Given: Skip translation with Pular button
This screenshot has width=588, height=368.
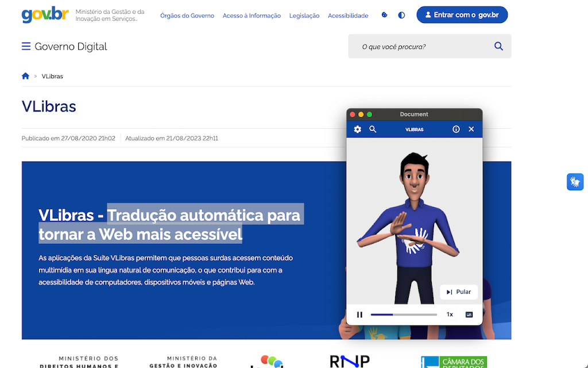Looking at the screenshot, I should (459, 292).
